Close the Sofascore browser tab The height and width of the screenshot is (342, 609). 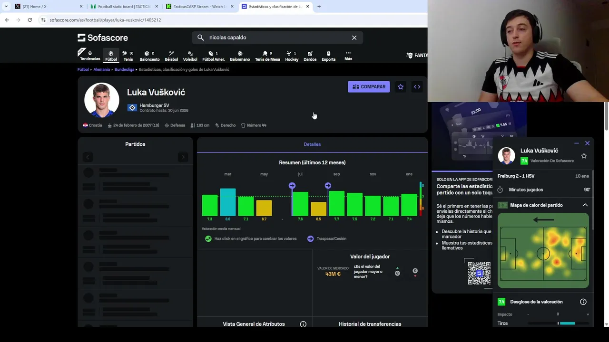[x=308, y=7]
